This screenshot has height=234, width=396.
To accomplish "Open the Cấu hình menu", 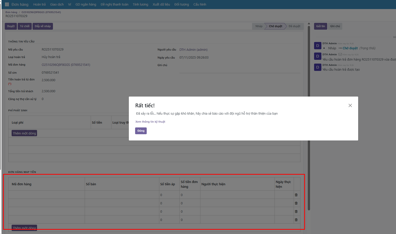I will pos(200,5).
